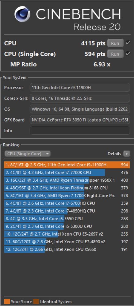Click the brown Identical System swatch
134x306 pixels.
point(36,301)
